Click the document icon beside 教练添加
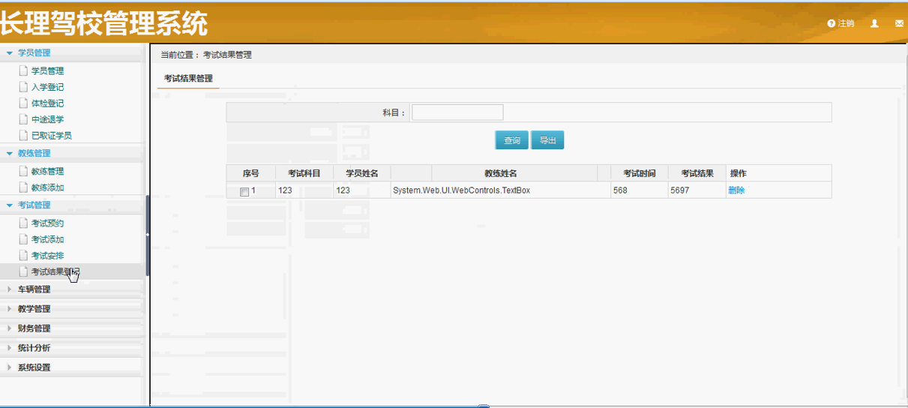The width and height of the screenshot is (908, 408). (x=23, y=187)
